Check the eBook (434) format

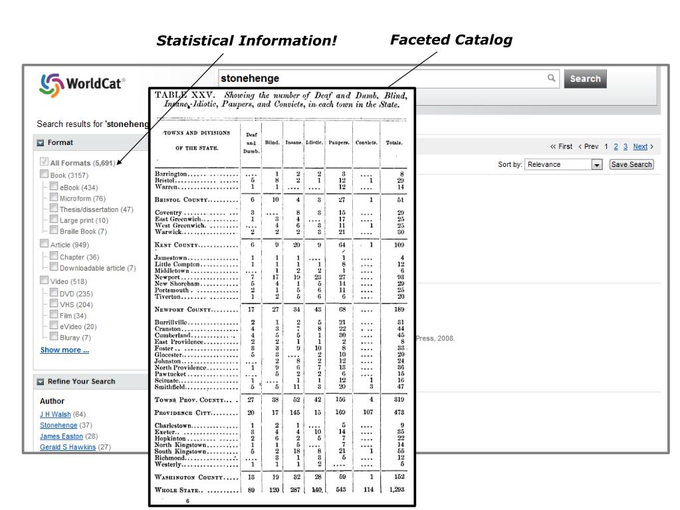(x=54, y=186)
